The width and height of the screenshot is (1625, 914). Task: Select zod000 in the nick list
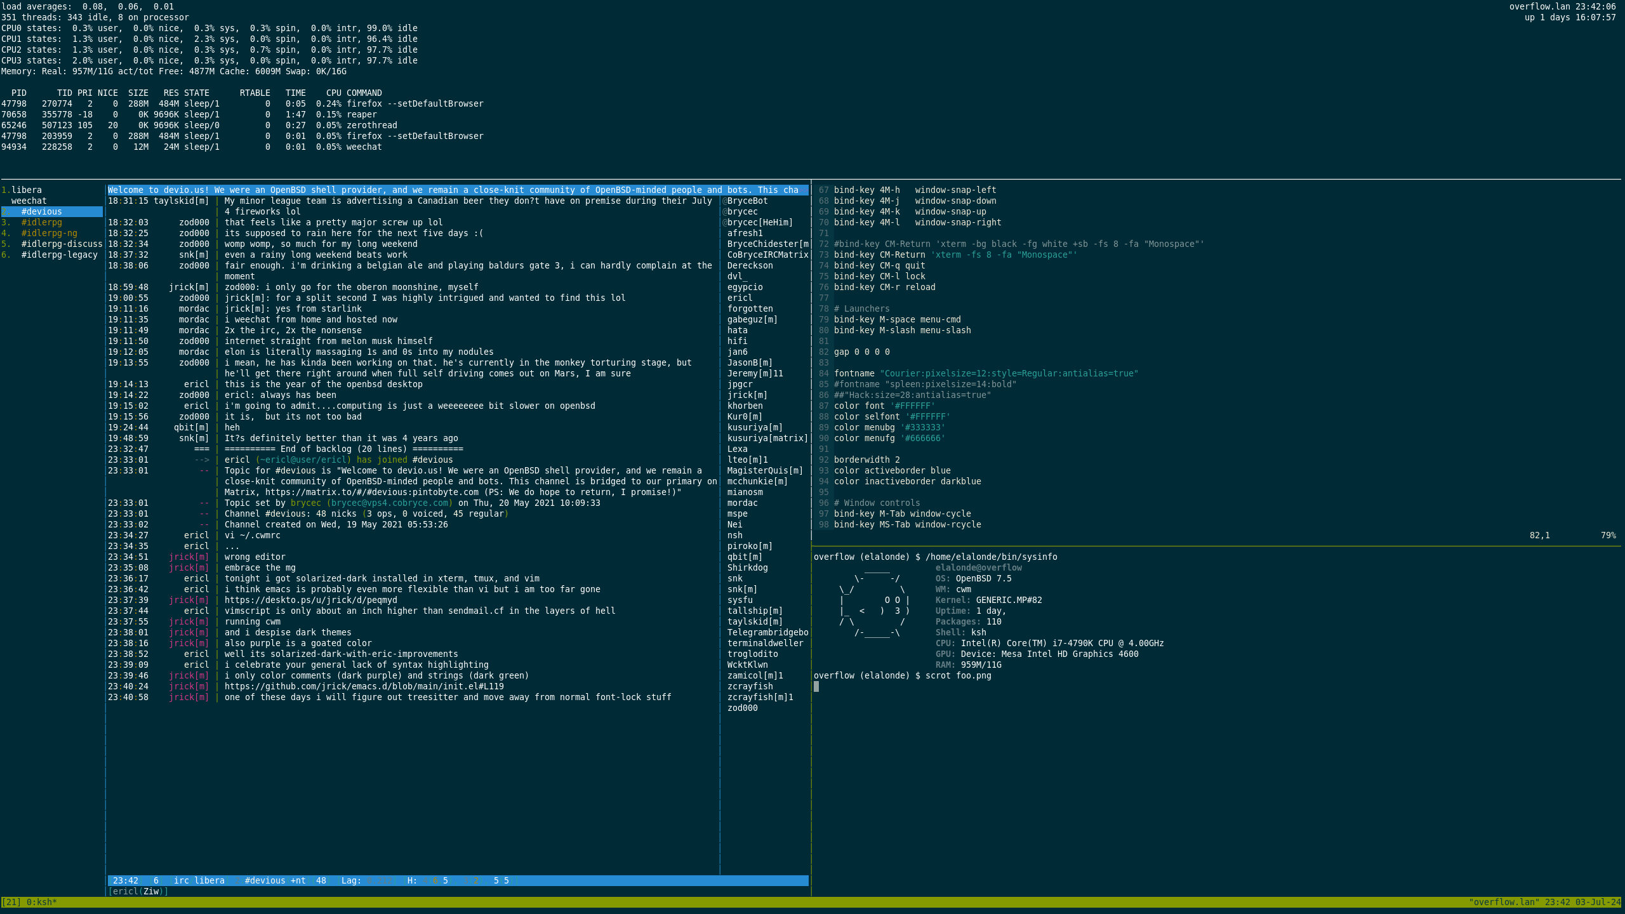click(742, 708)
